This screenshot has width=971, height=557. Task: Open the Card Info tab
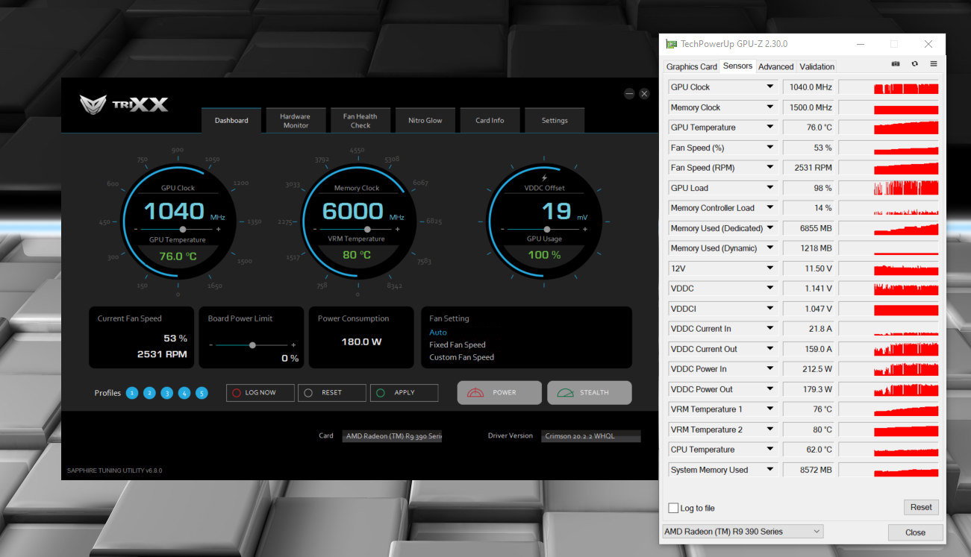(x=490, y=121)
